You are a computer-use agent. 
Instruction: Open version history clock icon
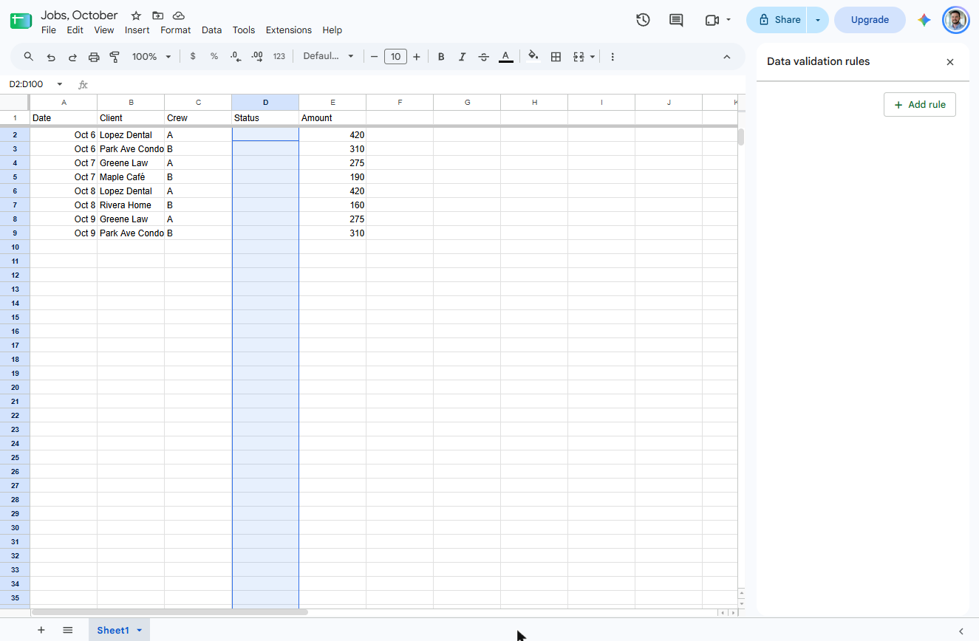point(643,20)
